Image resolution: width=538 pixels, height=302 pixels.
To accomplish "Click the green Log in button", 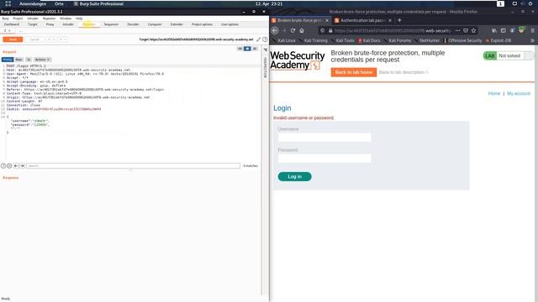I will 295,177.
